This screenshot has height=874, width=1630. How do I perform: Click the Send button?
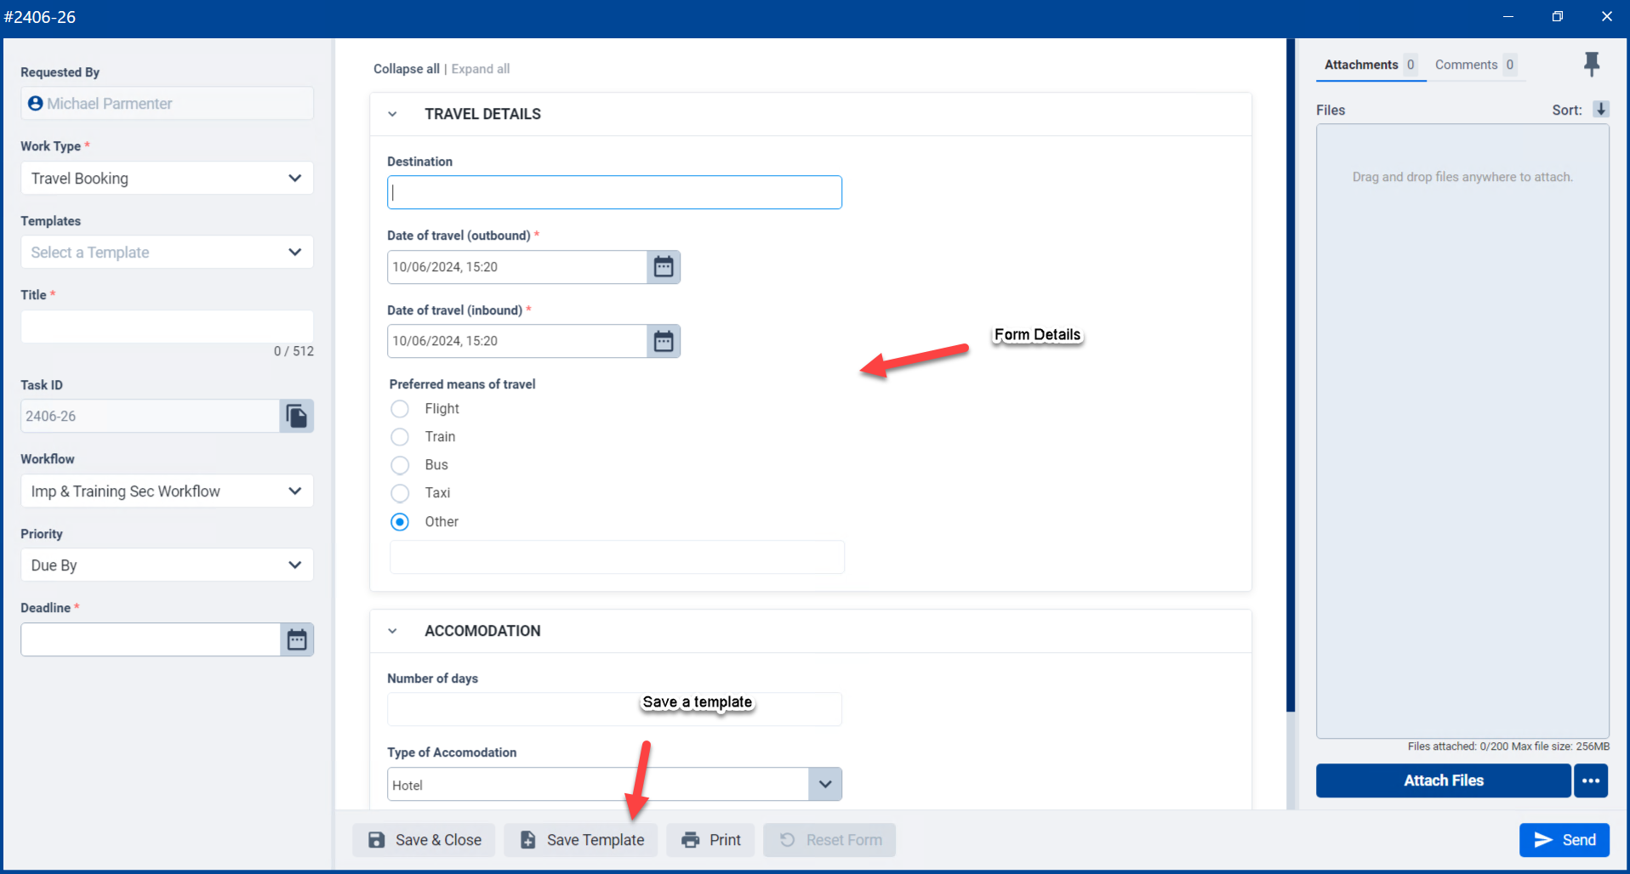tap(1564, 839)
